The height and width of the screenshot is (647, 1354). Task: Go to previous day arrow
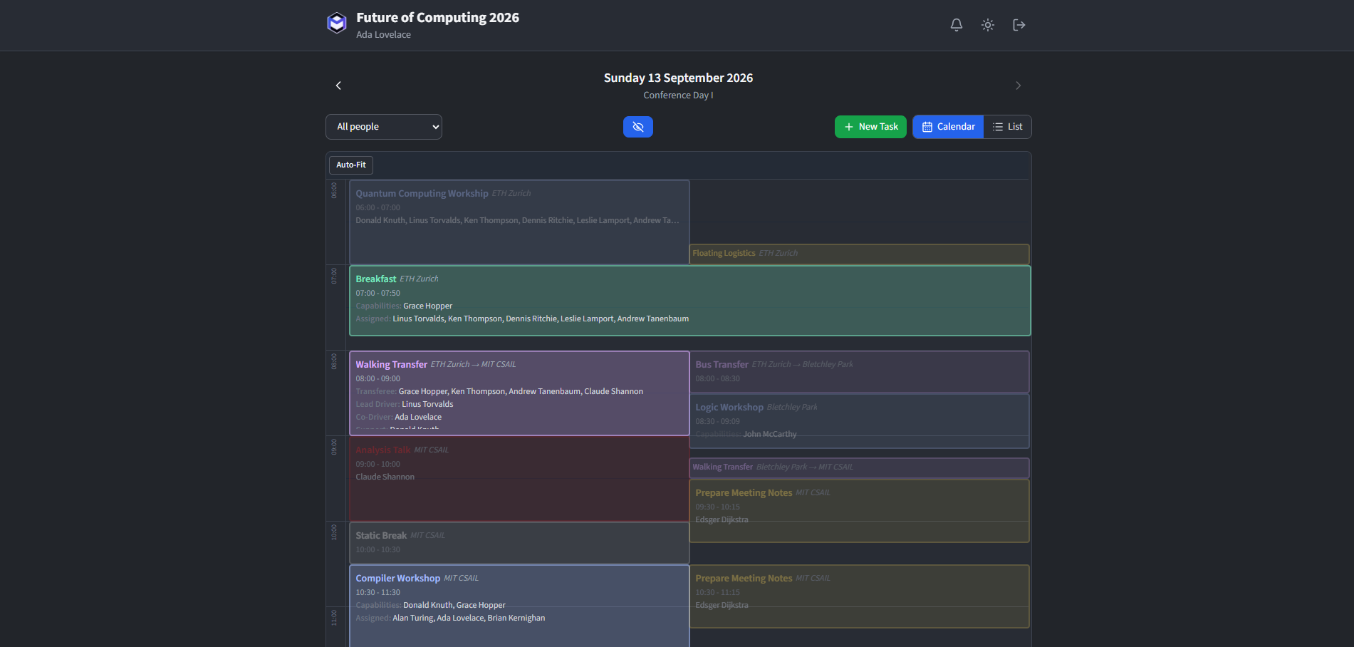pos(338,86)
